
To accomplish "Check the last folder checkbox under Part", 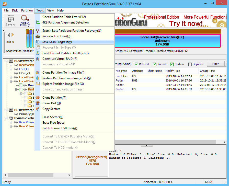I will [25, 106].
